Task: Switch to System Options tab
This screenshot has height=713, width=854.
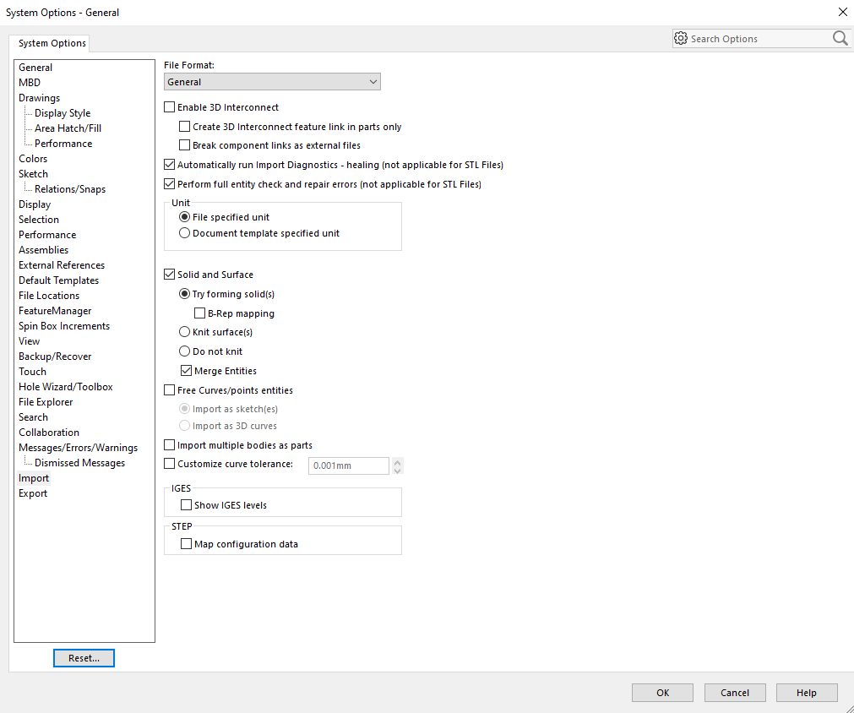Action: point(52,43)
